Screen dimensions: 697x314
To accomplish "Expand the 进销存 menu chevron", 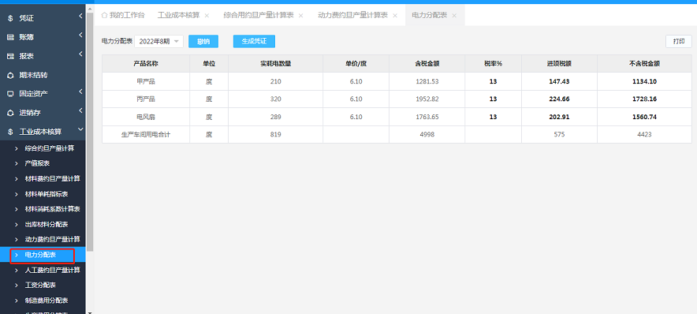I will coord(80,110).
